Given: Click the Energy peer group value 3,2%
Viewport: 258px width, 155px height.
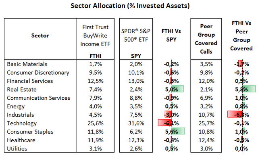Looking at the screenshot, I should pos(206,107).
